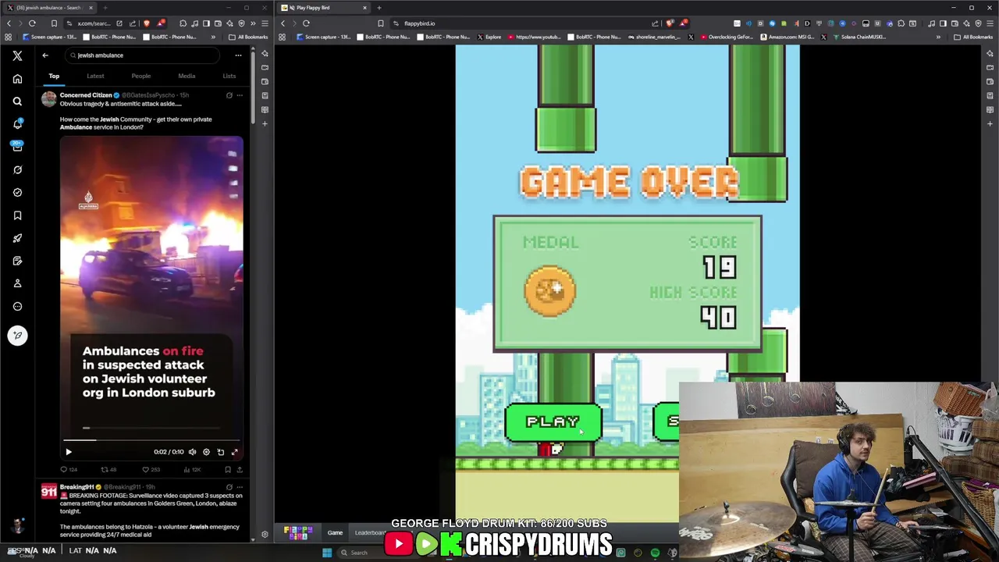
Task: Open X sidebar Explore search icon
Action: (17, 101)
